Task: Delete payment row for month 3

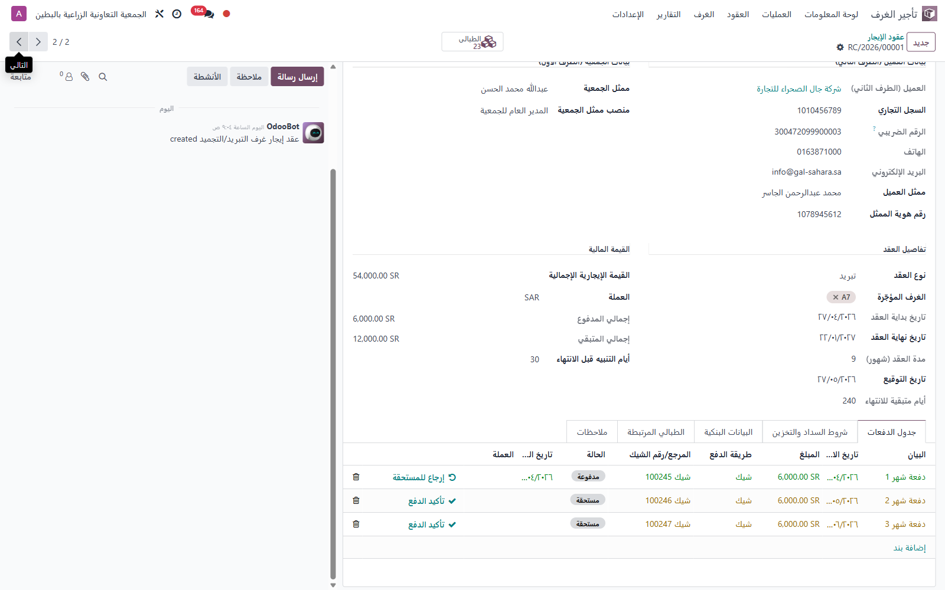Action: (356, 524)
